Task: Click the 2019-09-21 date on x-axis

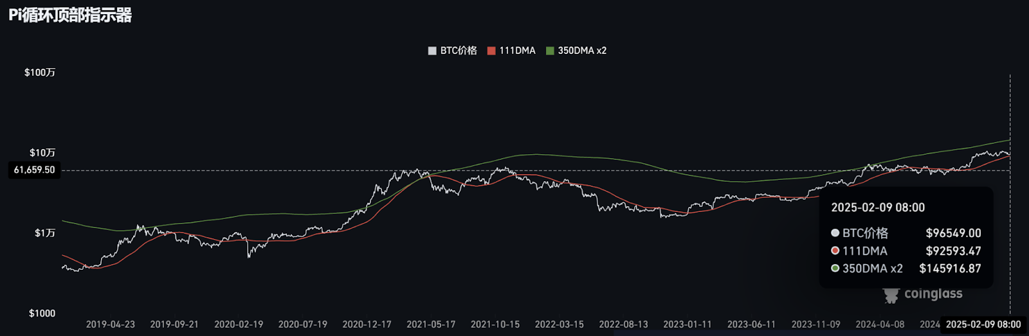Action: coord(174,324)
